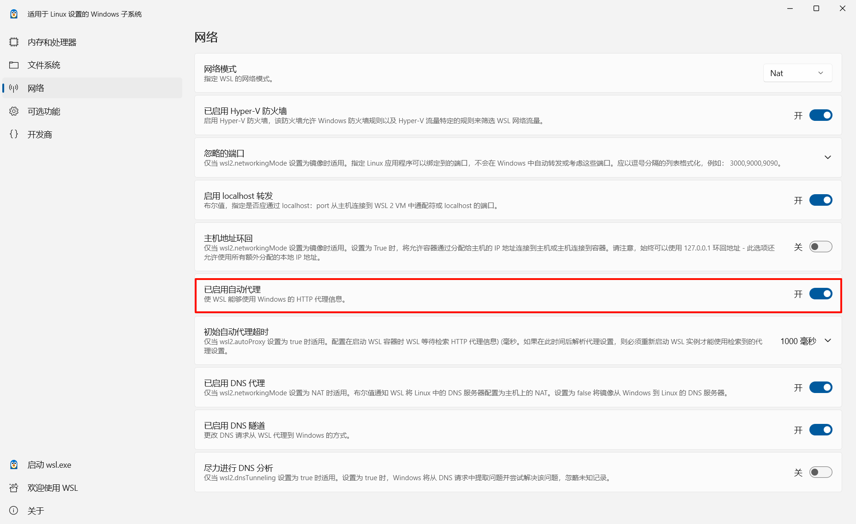Click the optional features gear icon
856x524 pixels.
coord(14,111)
